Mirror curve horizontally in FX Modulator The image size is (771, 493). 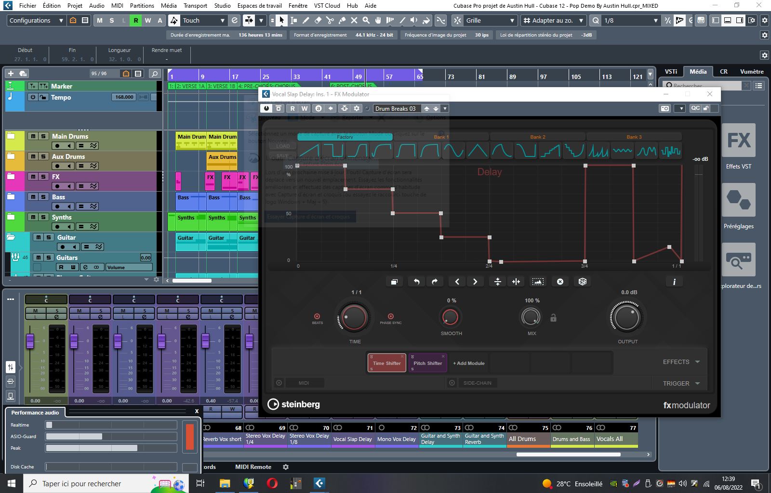tap(516, 282)
